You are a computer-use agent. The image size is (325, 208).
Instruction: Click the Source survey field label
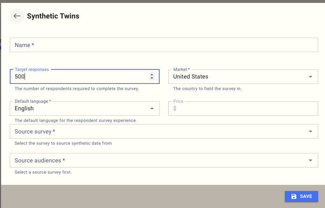[x=35, y=132]
